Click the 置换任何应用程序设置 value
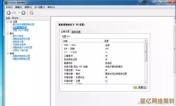This screenshot has width=176, height=106. pyautogui.click(x=116, y=74)
